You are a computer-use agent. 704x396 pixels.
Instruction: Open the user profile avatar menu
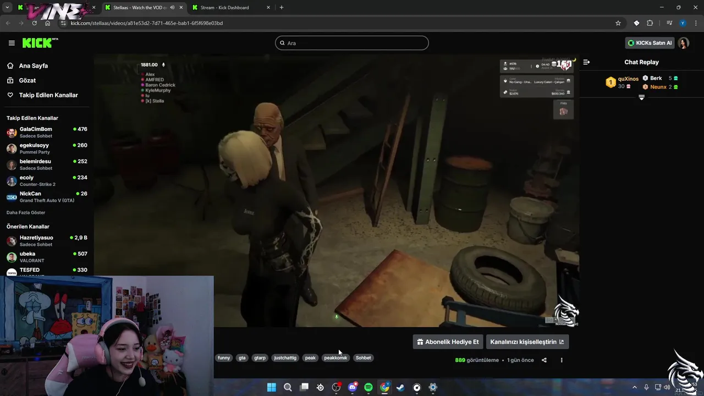pyautogui.click(x=684, y=43)
